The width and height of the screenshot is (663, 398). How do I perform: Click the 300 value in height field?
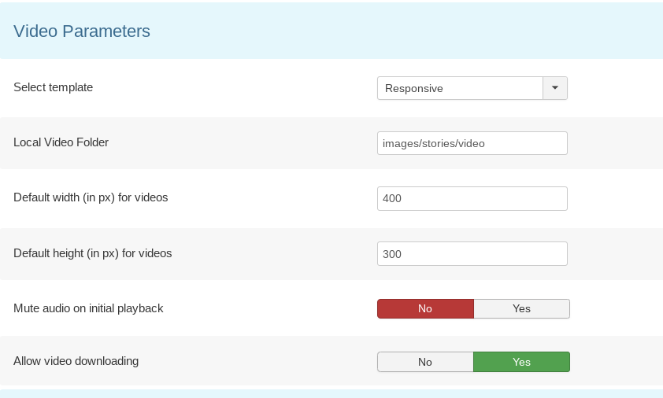point(392,254)
